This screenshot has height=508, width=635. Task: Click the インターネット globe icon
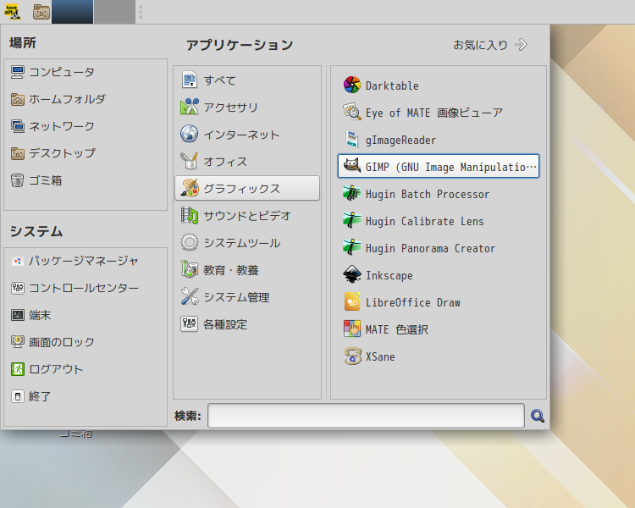pyautogui.click(x=189, y=134)
